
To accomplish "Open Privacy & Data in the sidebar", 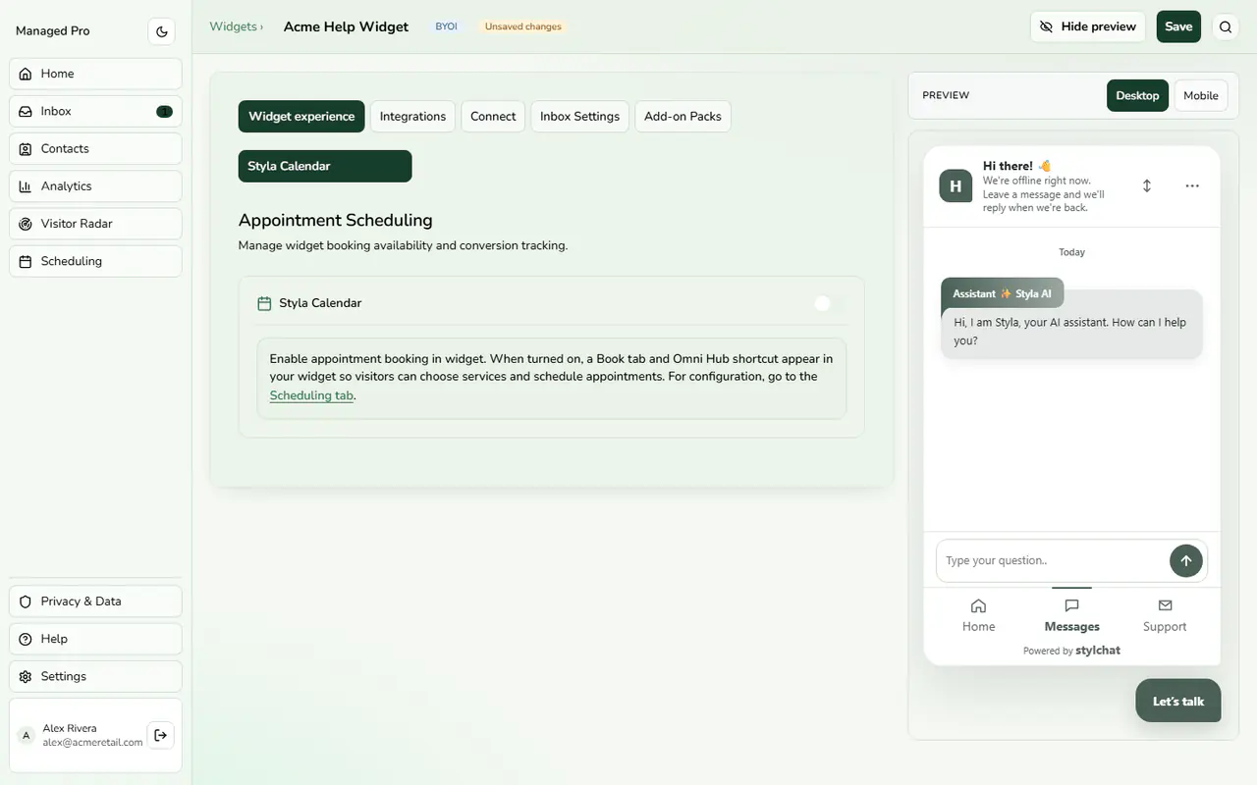I will (x=95, y=602).
